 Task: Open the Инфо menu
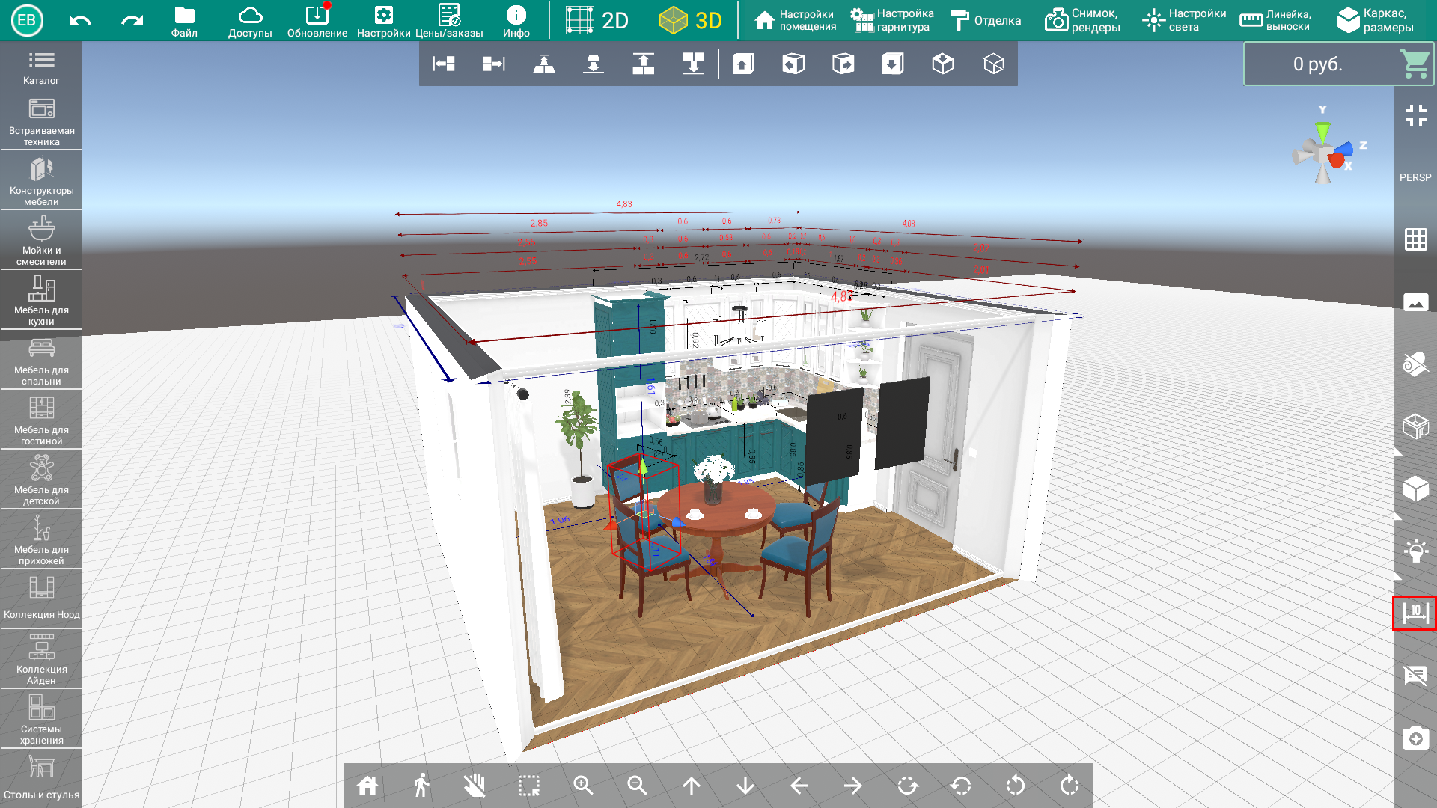516,22
